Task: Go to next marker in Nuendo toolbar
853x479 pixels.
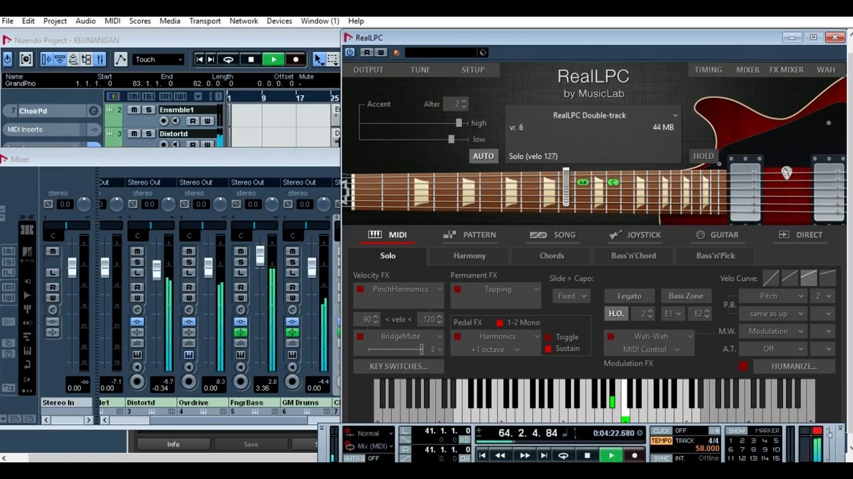Action: [211, 60]
